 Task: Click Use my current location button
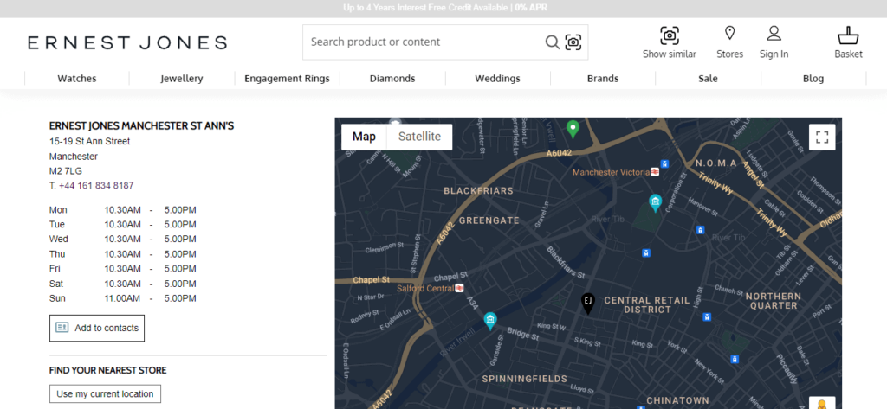pyautogui.click(x=105, y=393)
